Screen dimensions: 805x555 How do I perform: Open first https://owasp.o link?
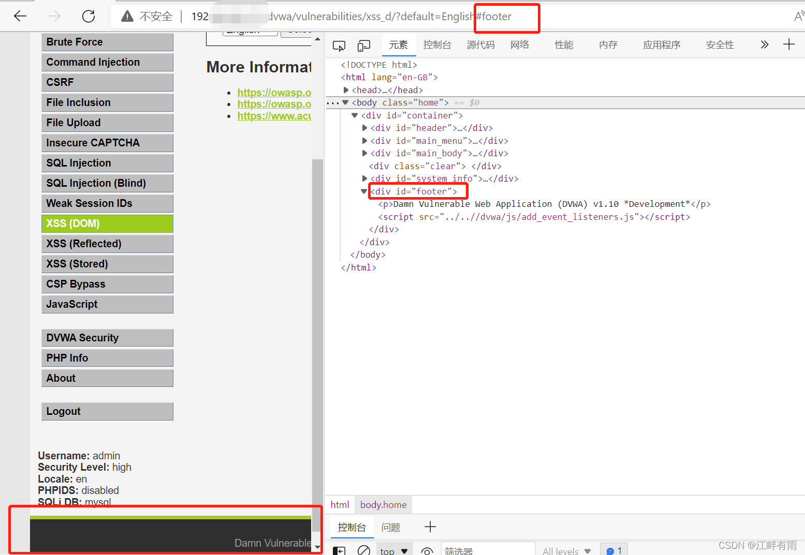tap(274, 93)
